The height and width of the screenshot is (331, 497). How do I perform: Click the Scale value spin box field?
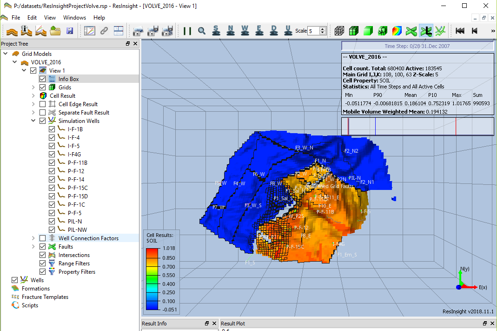coord(313,31)
